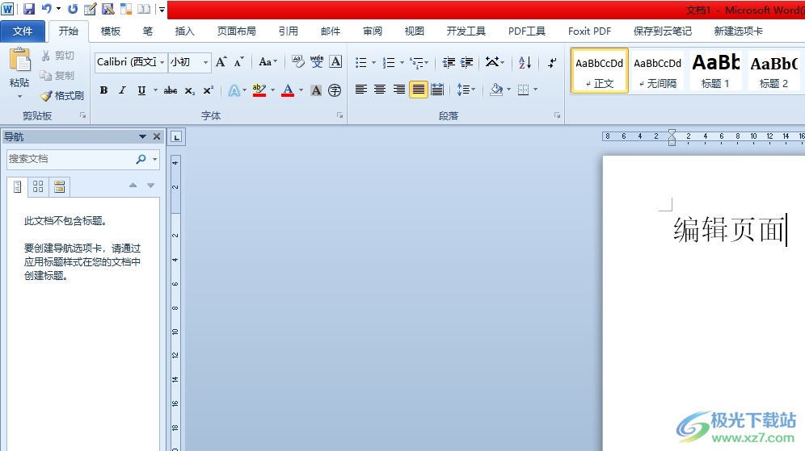Start a numbered list
Viewport: 805px width, 451px height.
389,62
